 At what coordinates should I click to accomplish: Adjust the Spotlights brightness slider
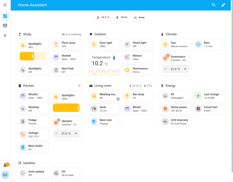33,56
